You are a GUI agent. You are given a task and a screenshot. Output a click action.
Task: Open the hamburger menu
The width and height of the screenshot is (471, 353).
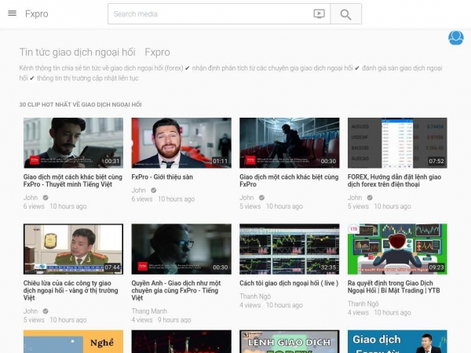[x=11, y=13]
